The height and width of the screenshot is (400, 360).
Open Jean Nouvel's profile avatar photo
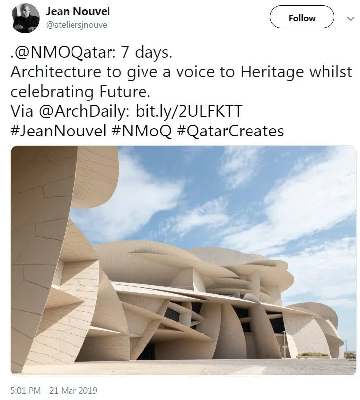(x=26, y=18)
